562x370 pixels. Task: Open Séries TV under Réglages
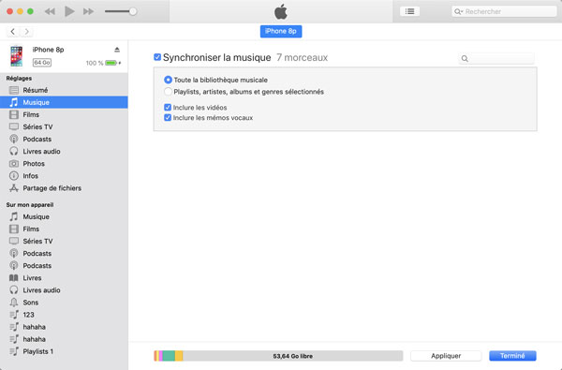pyautogui.click(x=64, y=126)
